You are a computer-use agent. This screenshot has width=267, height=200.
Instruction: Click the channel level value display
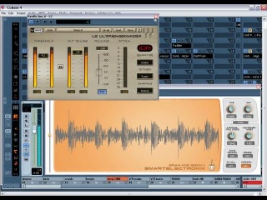pyautogui.click(x=37, y=172)
